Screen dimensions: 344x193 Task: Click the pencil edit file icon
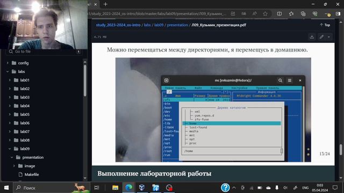pos(321,37)
